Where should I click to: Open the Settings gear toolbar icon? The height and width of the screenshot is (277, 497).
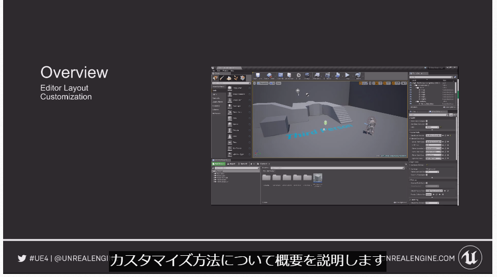tap(307, 75)
